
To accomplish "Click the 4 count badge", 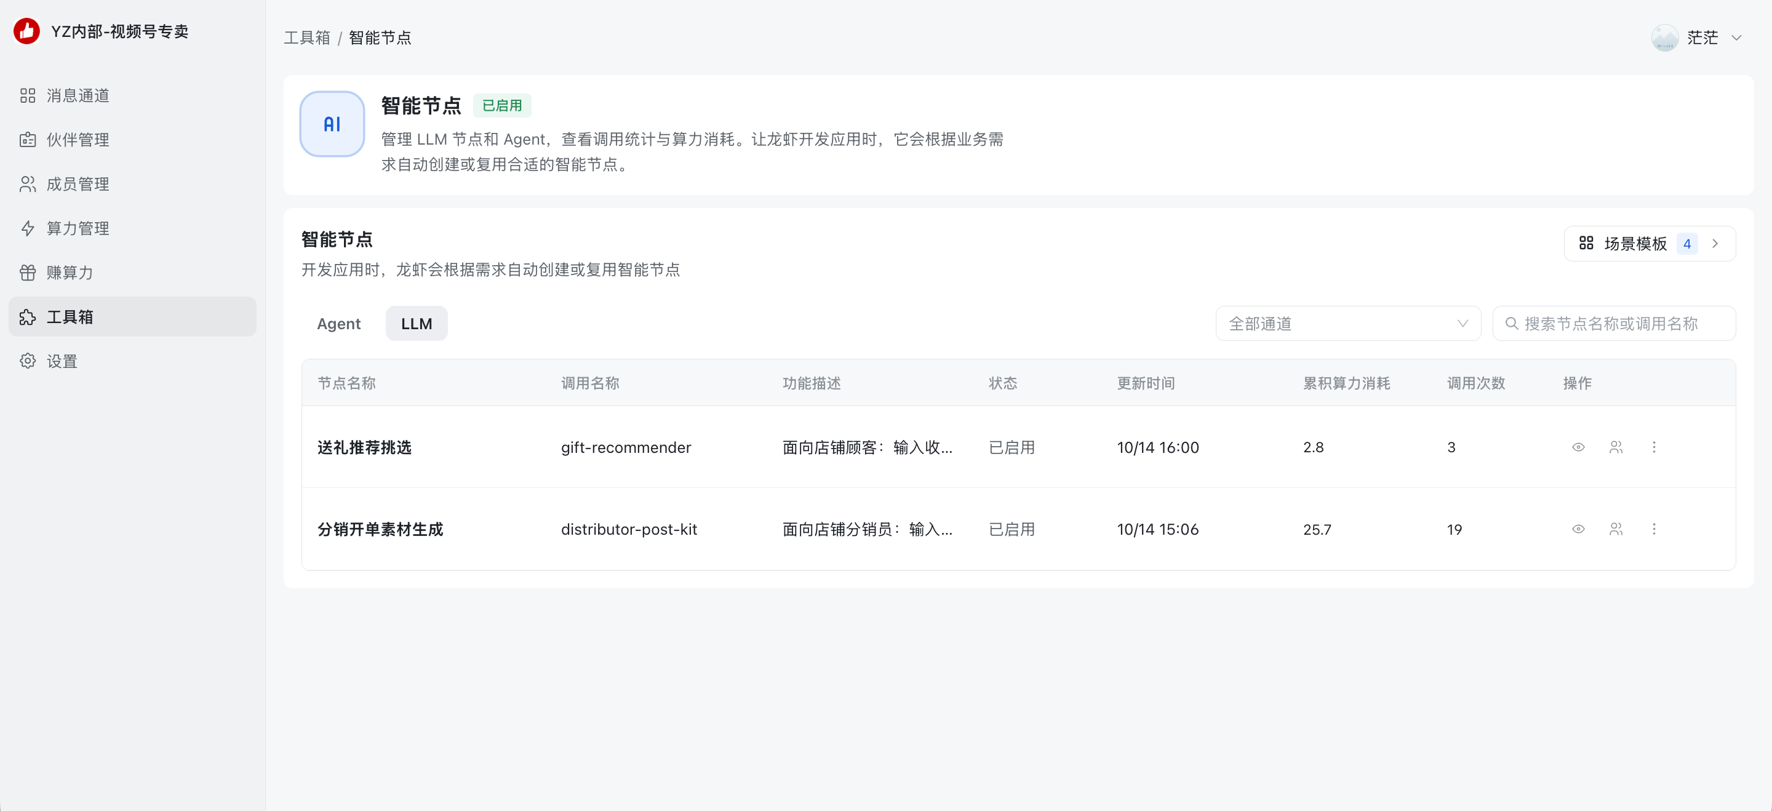I will (1686, 244).
